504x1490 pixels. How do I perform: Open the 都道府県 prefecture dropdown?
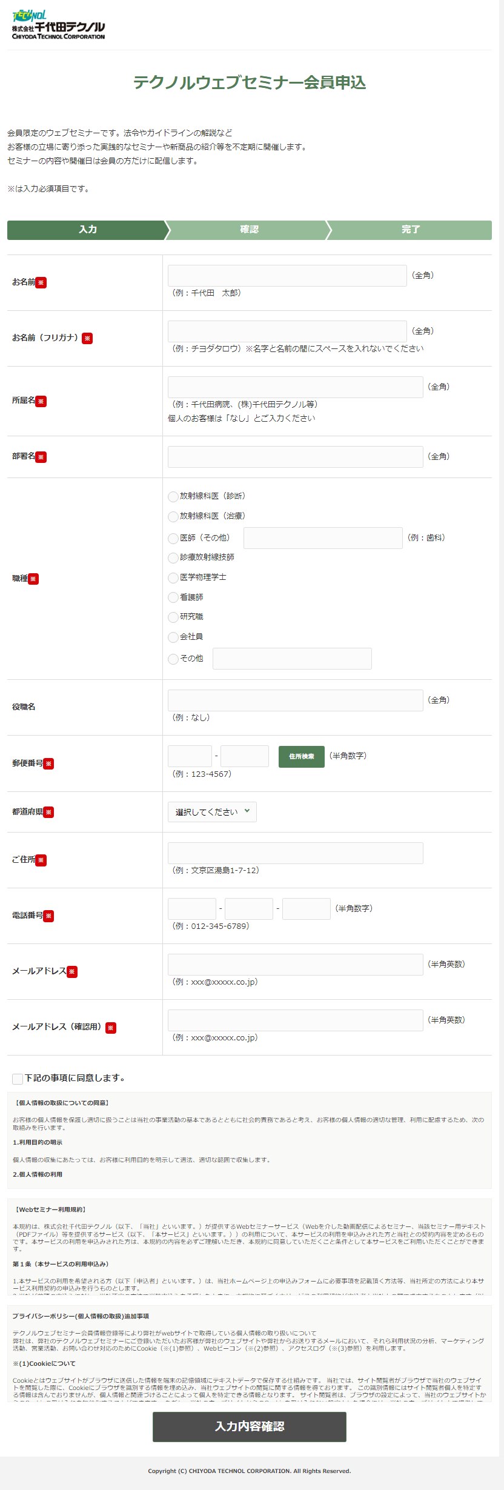pyautogui.click(x=212, y=812)
